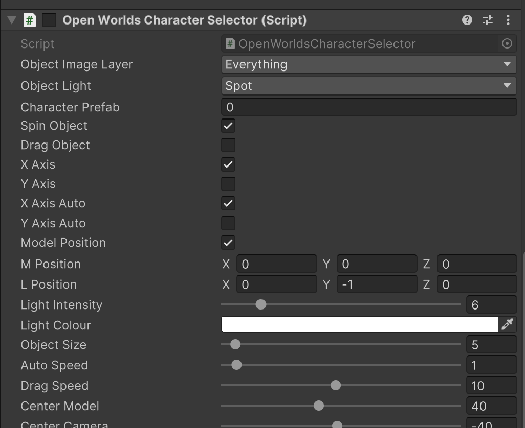525x428 pixels.
Task: Click the Light Intensity slider handle
Action: (x=261, y=305)
